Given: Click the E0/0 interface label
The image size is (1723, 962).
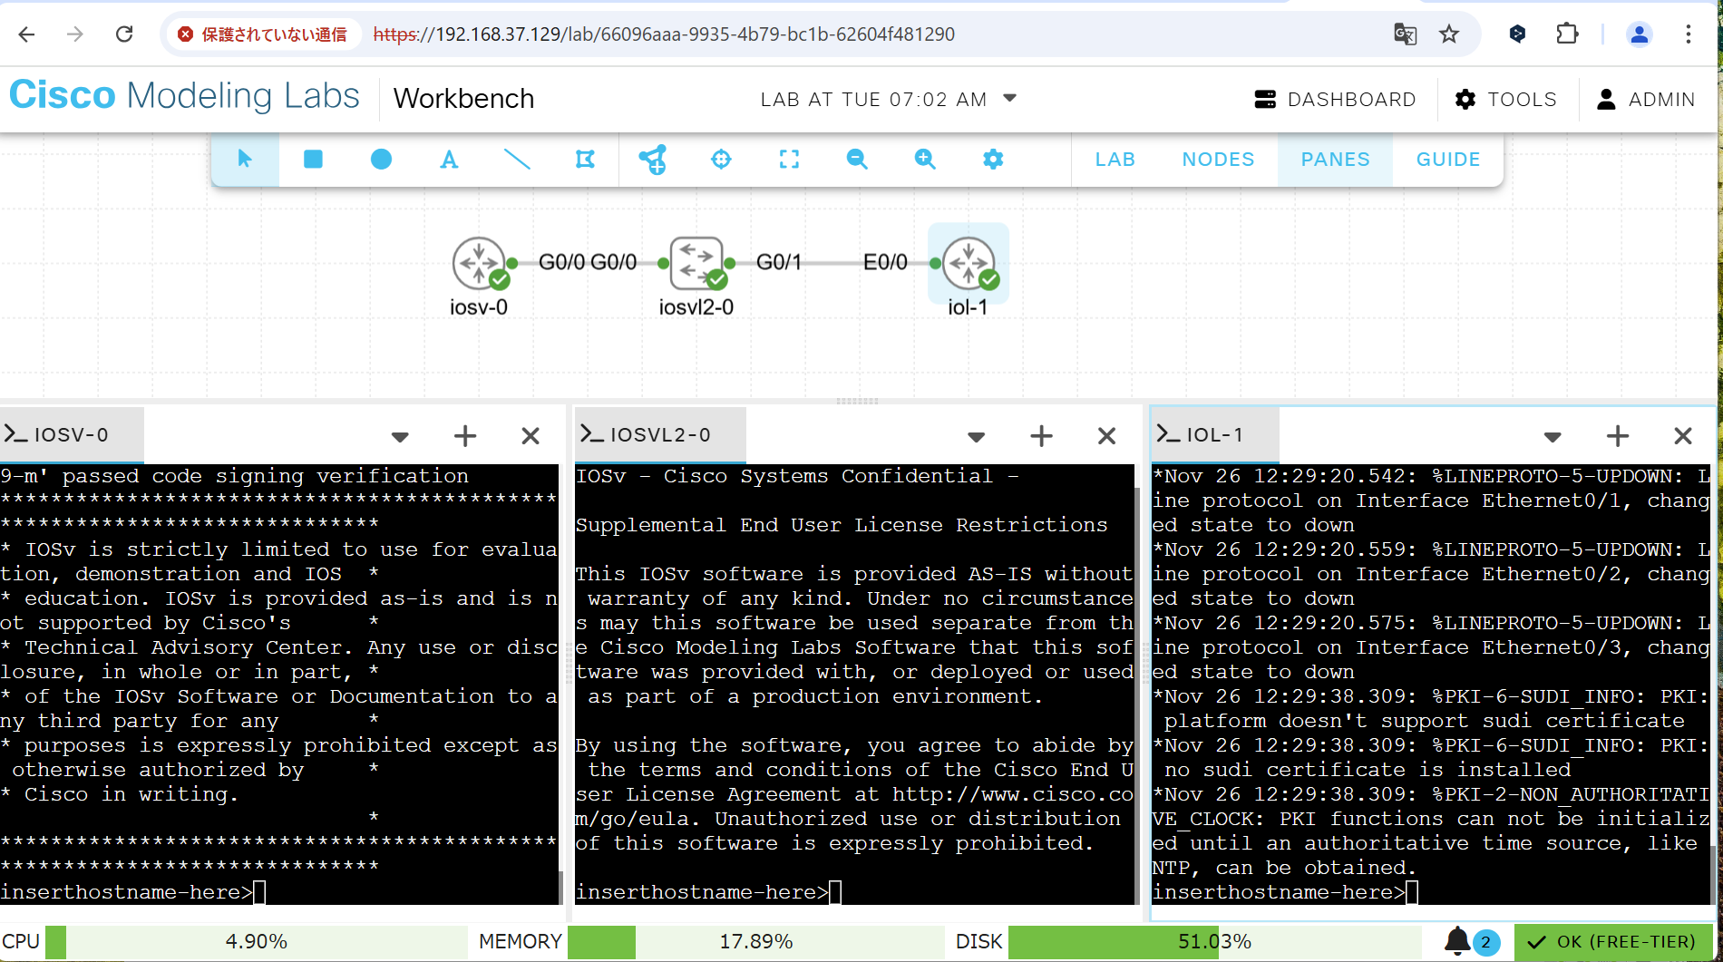Looking at the screenshot, I should coord(885,263).
